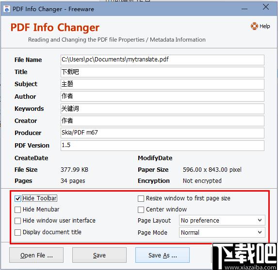Click the PDF Info Changer heading
The image size is (278, 270).
(x=55, y=28)
